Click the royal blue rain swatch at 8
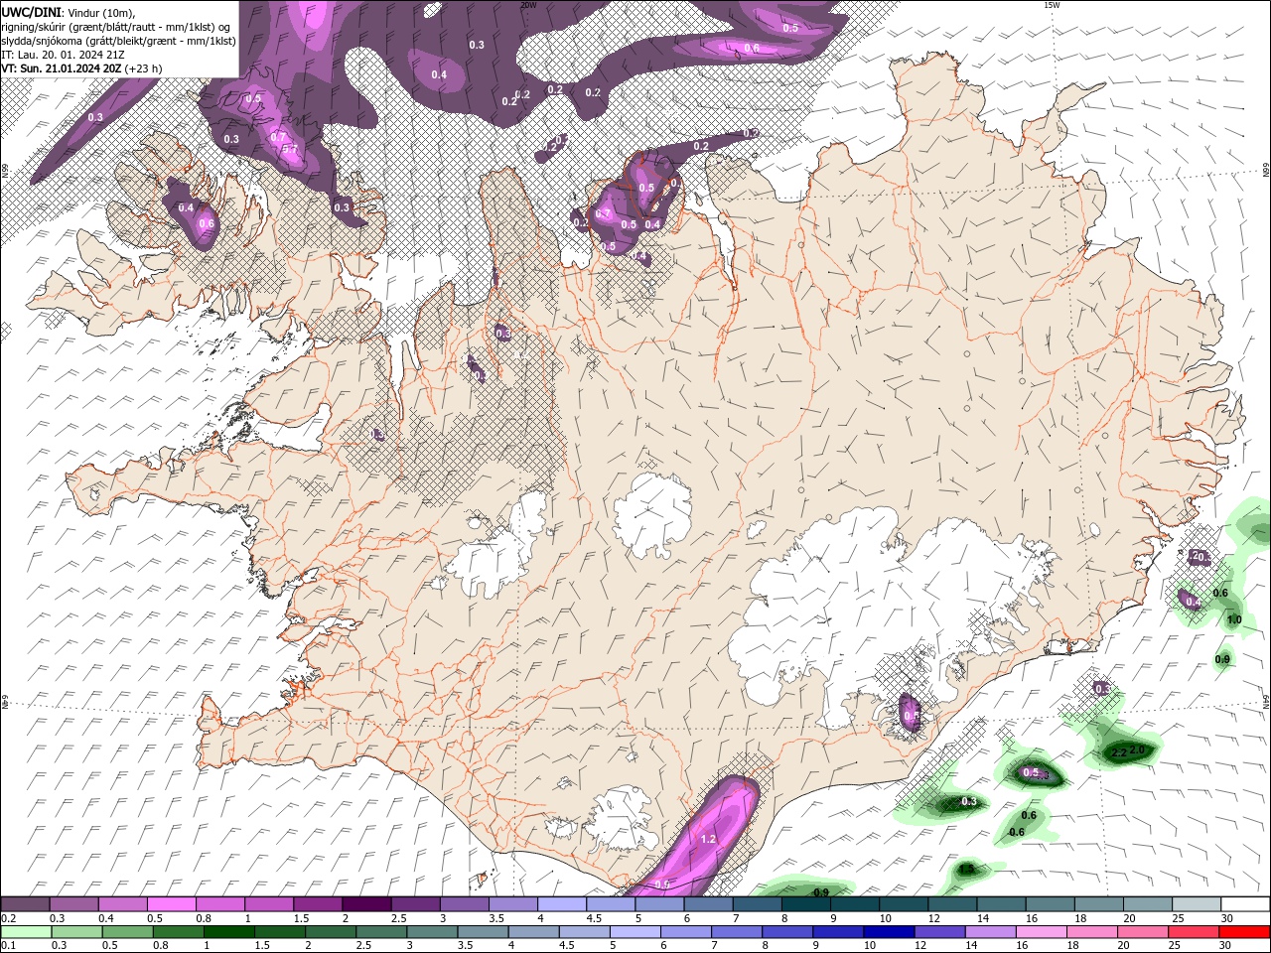The width and height of the screenshot is (1271, 953). pos(787,932)
